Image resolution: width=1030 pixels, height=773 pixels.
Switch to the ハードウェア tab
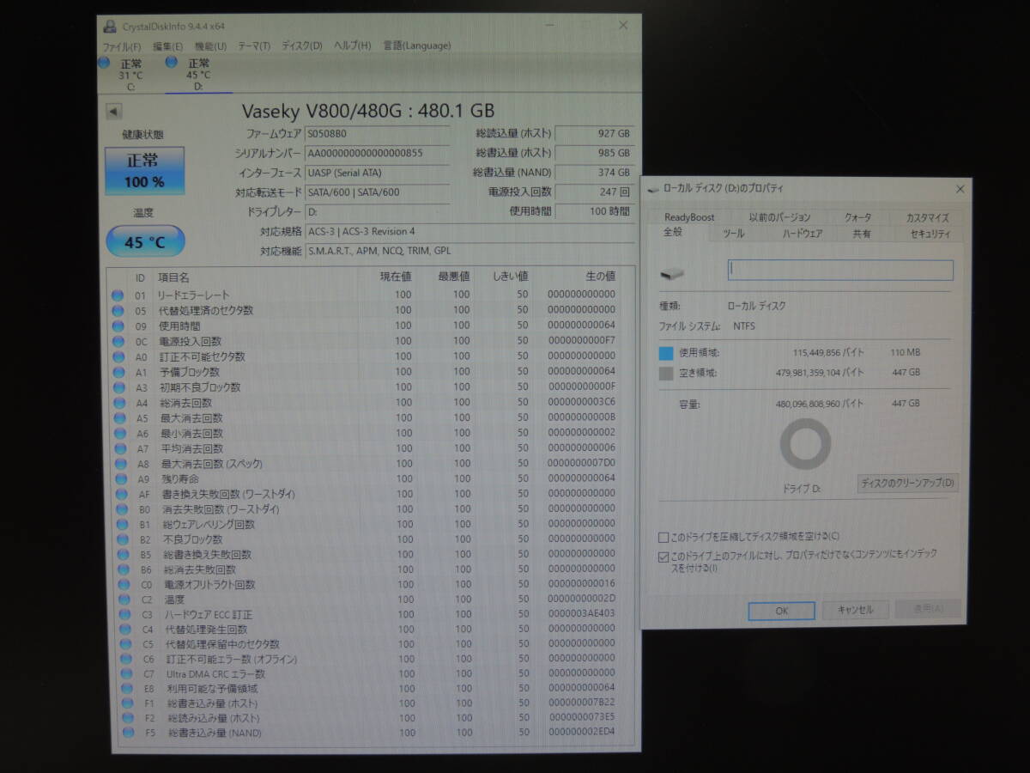[x=803, y=234]
